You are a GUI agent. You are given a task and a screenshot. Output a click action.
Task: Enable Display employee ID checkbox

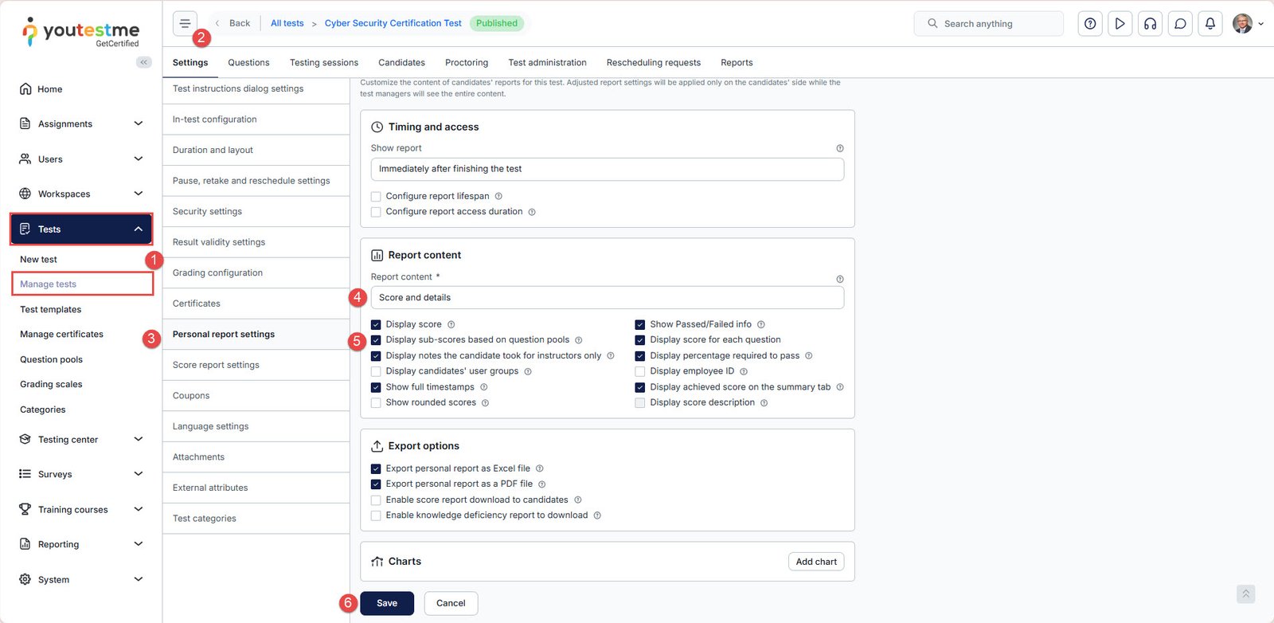tap(639, 371)
